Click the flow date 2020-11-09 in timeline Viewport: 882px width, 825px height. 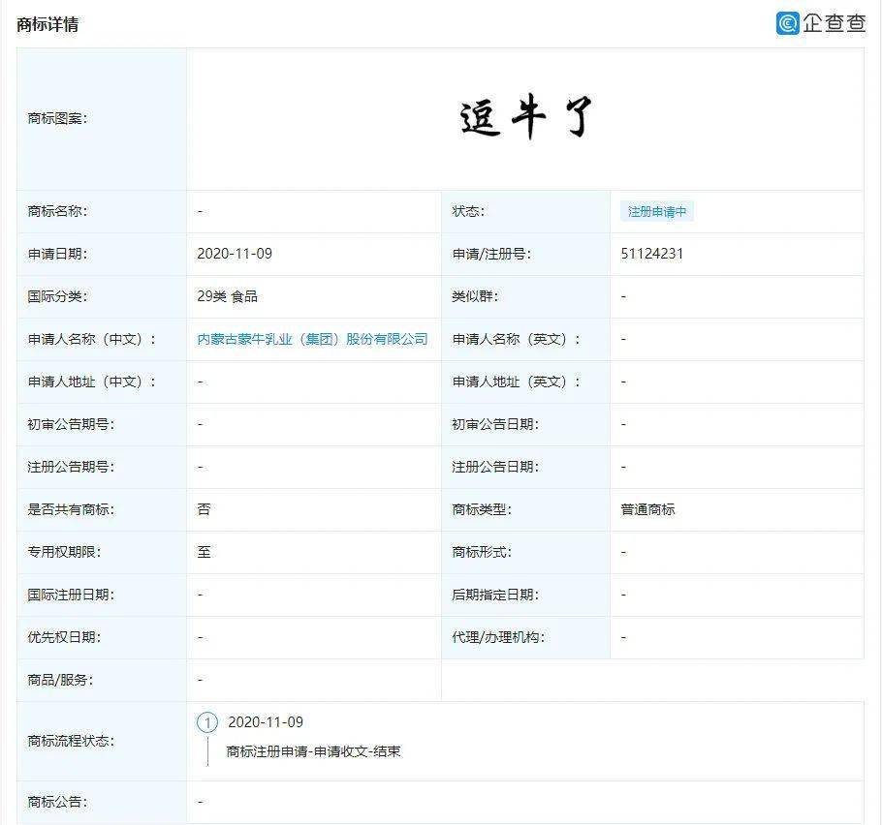pos(266,722)
